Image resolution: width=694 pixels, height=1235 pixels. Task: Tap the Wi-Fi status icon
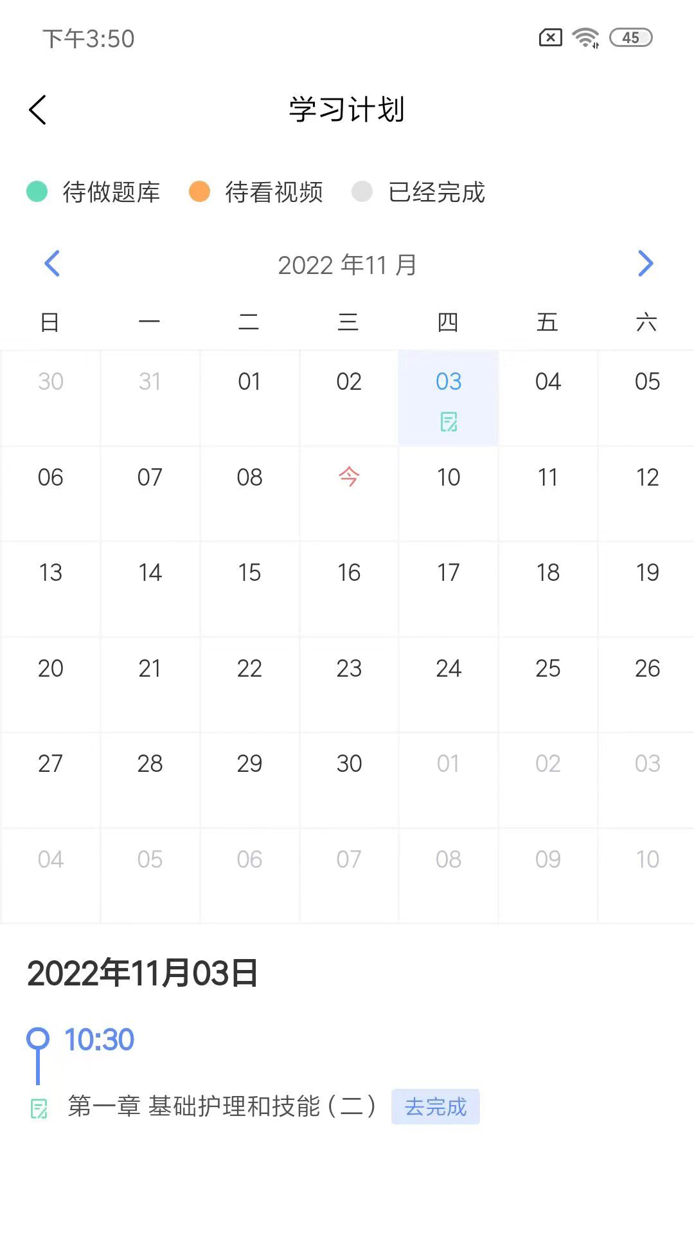click(x=585, y=38)
